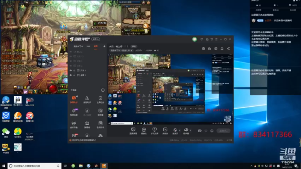Open settings gear near the start button
The image size is (301, 169).
[x=212, y=131]
